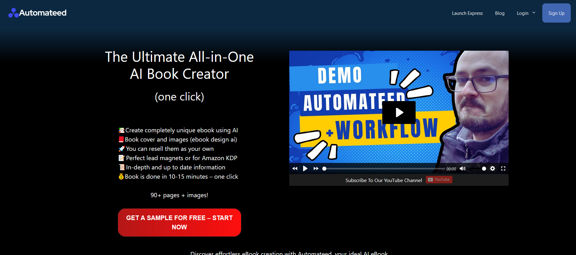Viewport: 576px width, 255px height.
Task: Click the 00:00 video time display
Action: coord(451,169)
